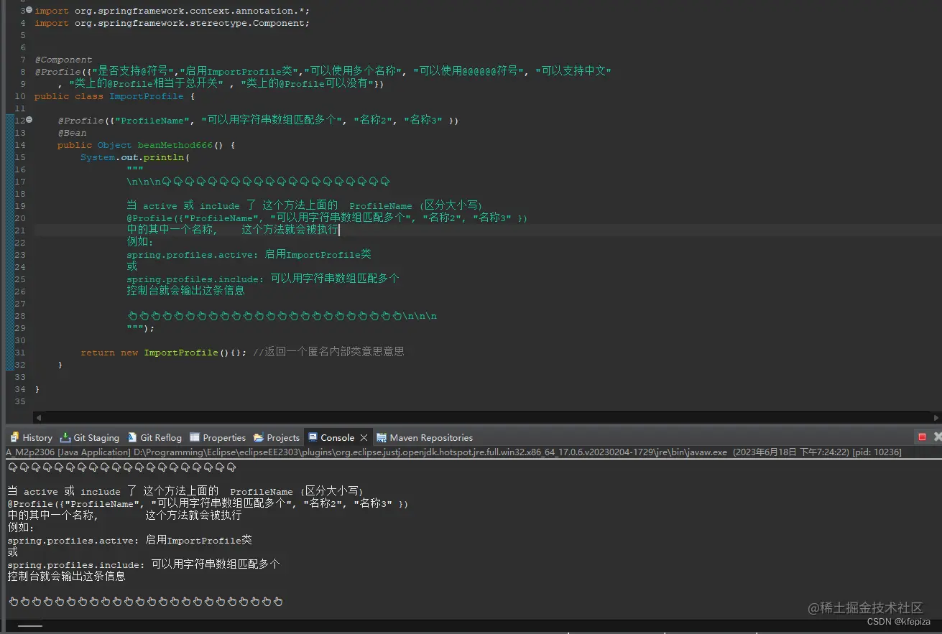942x634 pixels.
Task: Click spring.profiles.include text in editor line 25
Action: pos(194,279)
